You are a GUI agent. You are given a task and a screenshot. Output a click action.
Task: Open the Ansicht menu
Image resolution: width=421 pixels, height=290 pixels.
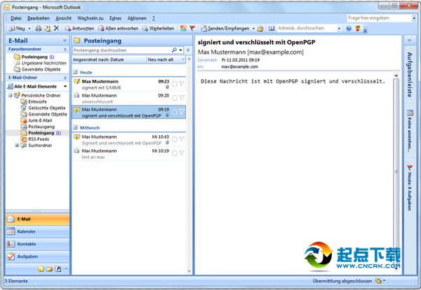(x=63, y=18)
